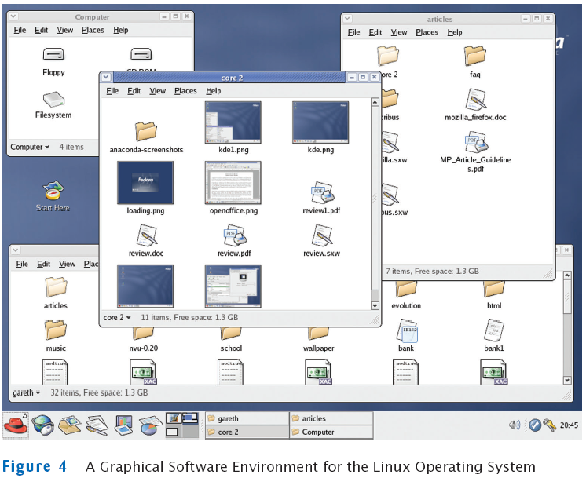The height and width of the screenshot is (478, 586).
Task: Click the volume speaker icon in the tray
Action: [x=515, y=425]
